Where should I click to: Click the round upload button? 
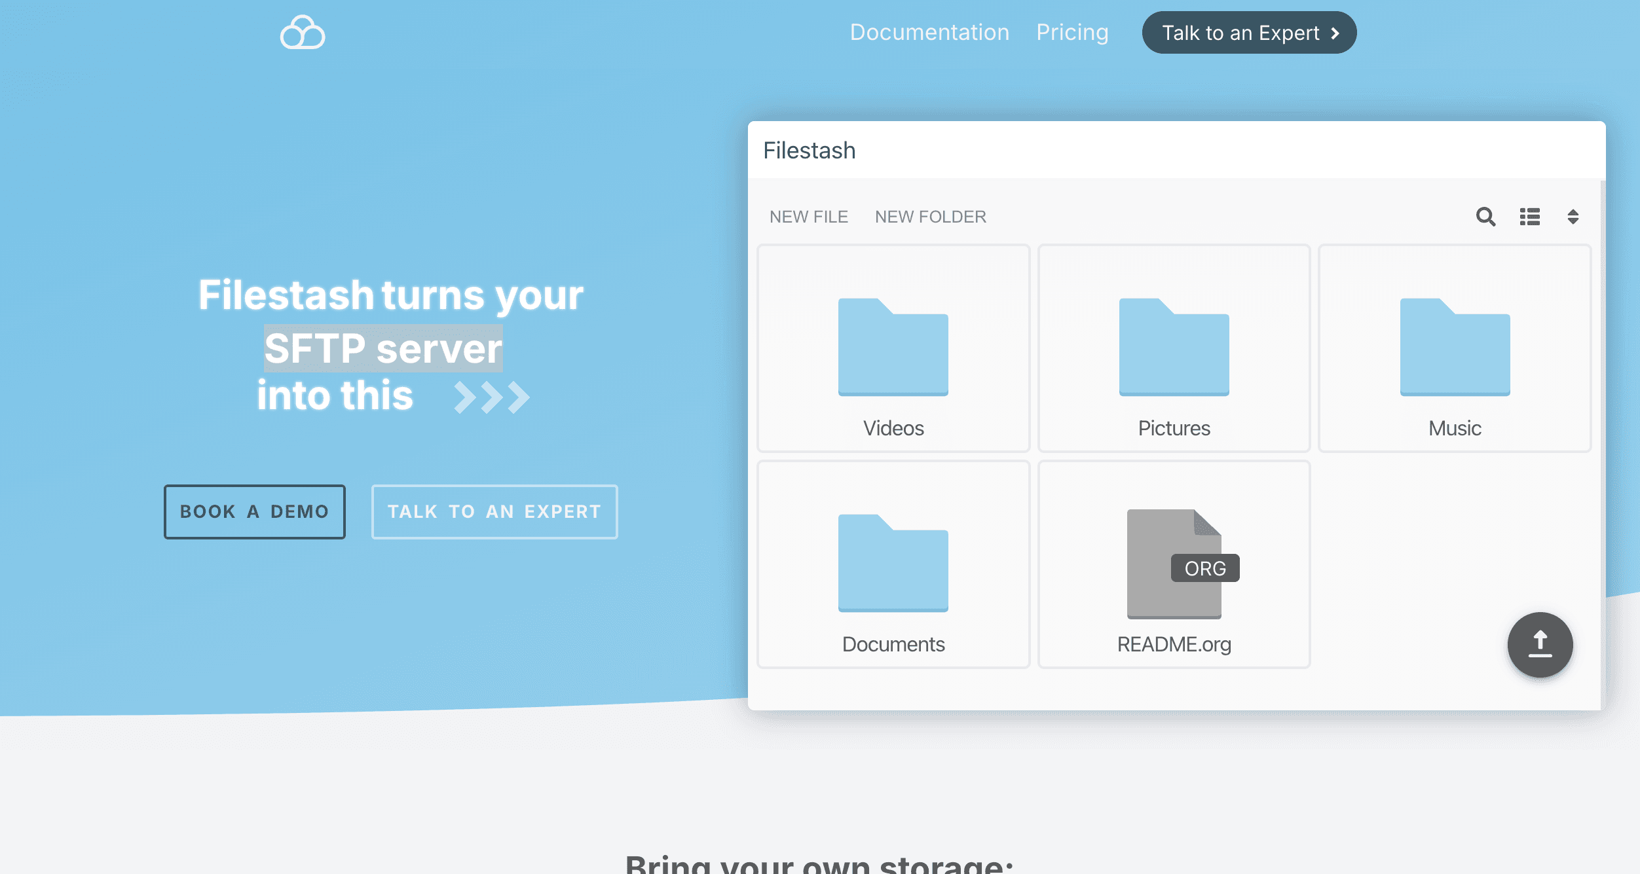[1540, 645]
